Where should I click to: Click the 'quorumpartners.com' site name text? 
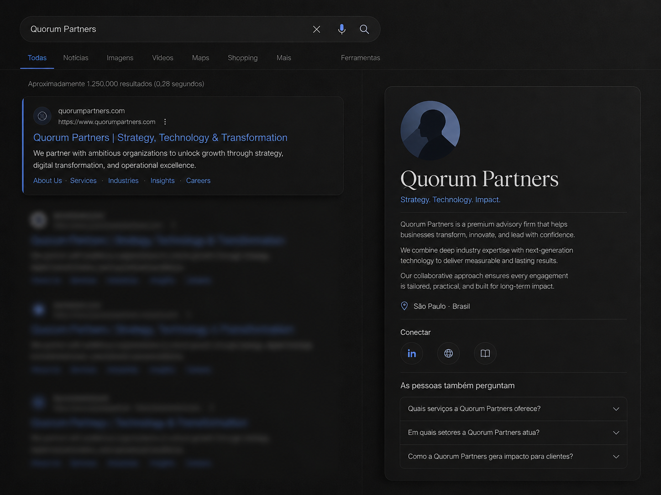[91, 111]
